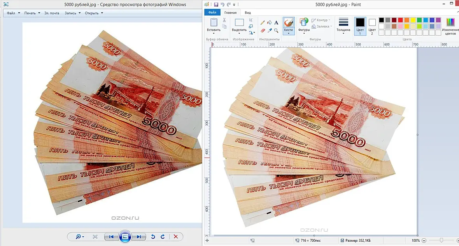Adjust the Paint zoom slider
This screenshot has height=246, width=459.
[x=441, y=240]
